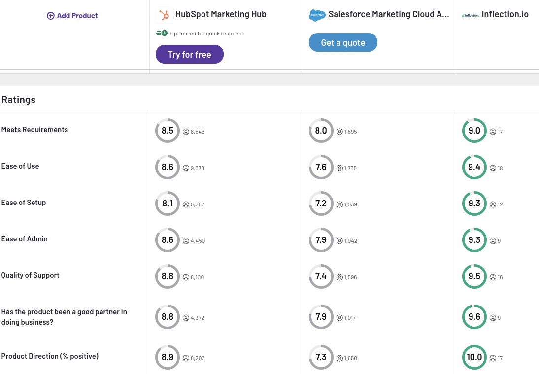Select the Add Product link text

point(77,16)
